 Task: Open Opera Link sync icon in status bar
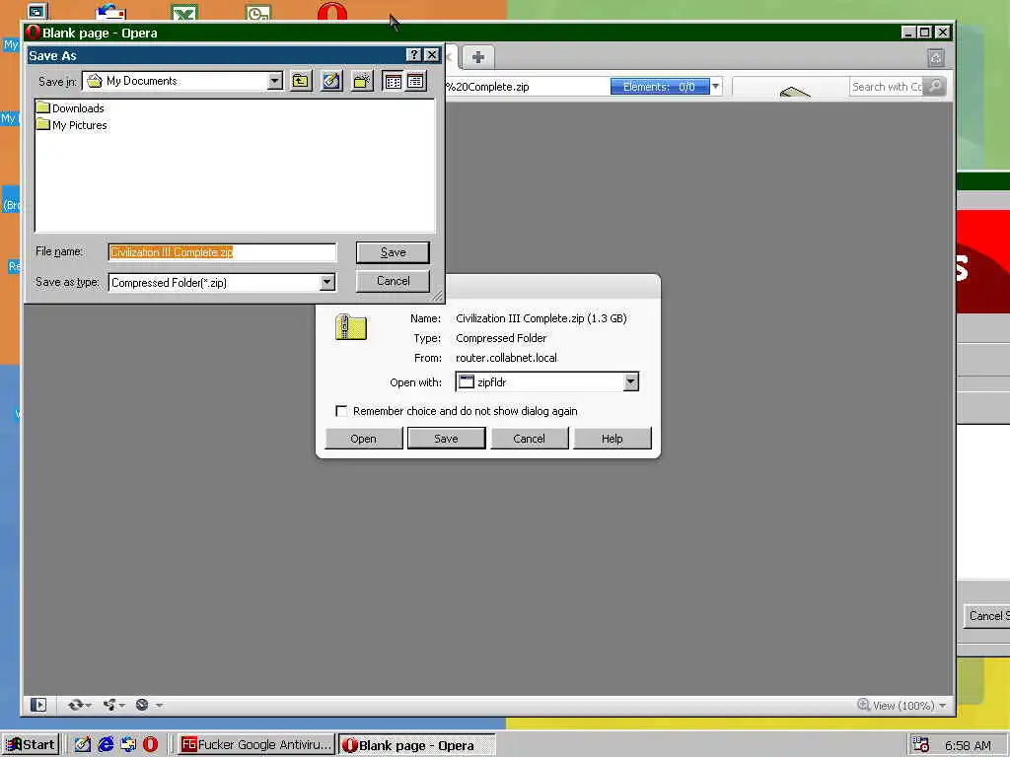point(75,705)
